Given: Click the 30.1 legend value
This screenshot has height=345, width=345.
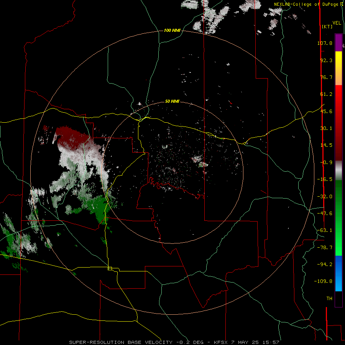Looking at the screenshot, I should coord(326,128).
